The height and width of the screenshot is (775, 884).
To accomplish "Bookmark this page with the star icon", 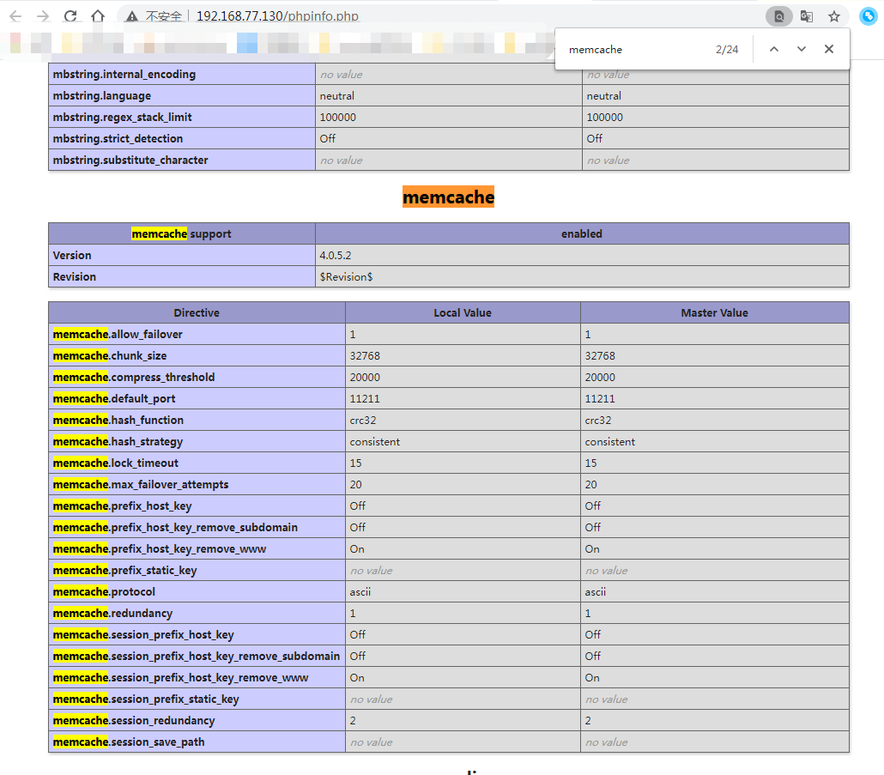I will point(834,16).
